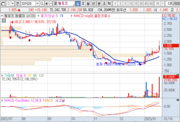Click the magnifier stock search icon

point(42,4)
